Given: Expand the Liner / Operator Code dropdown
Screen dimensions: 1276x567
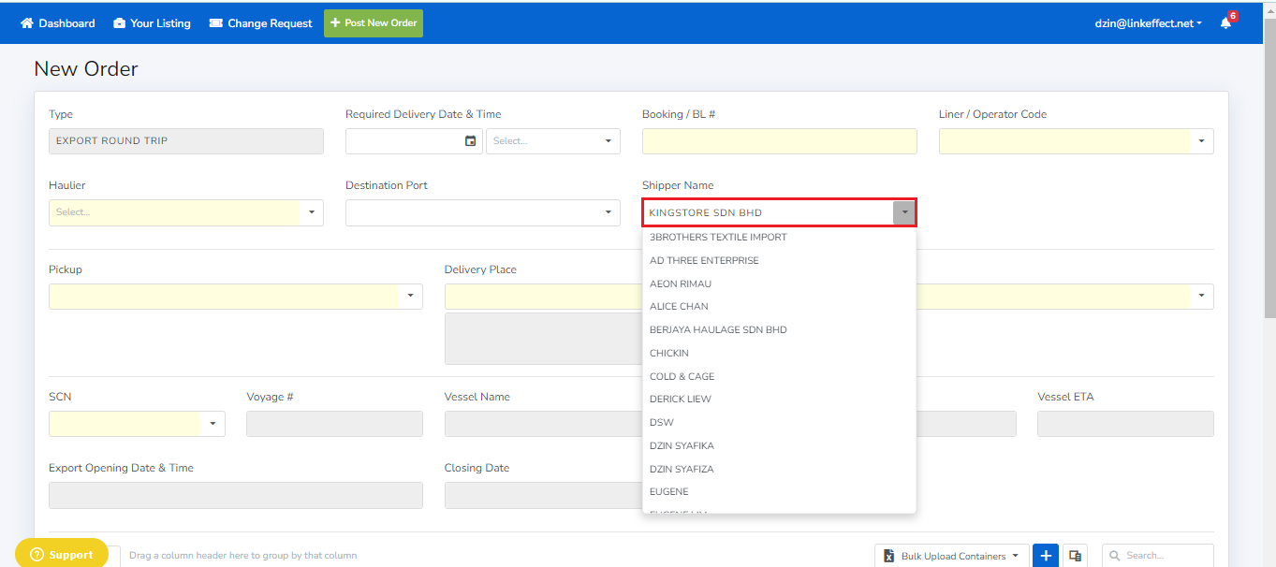Looking at the screenshot, I should [1201, 141].
